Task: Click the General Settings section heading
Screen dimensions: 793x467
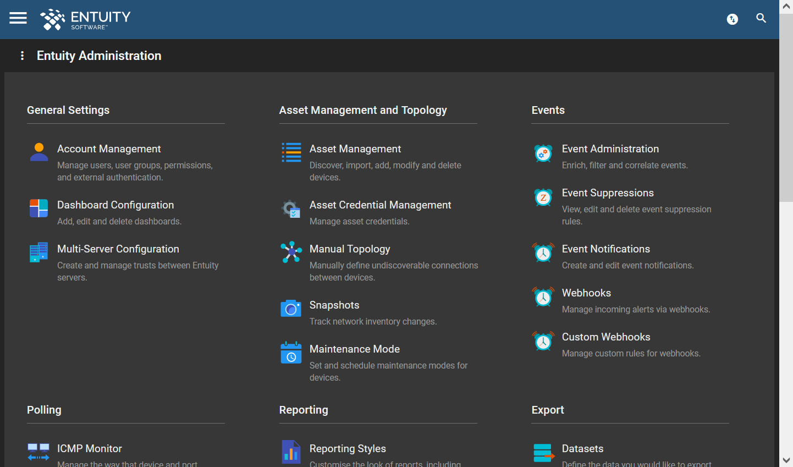Action: [x=68, y=110]
